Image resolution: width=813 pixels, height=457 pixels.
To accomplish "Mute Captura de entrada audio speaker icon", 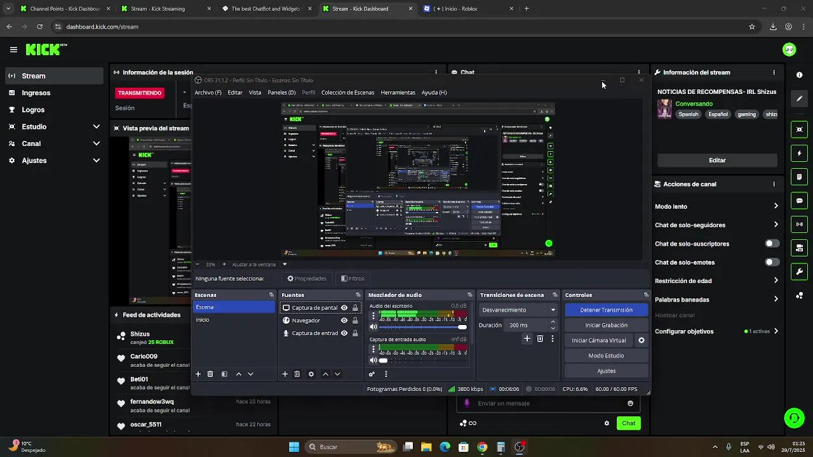I will (373, 361).
